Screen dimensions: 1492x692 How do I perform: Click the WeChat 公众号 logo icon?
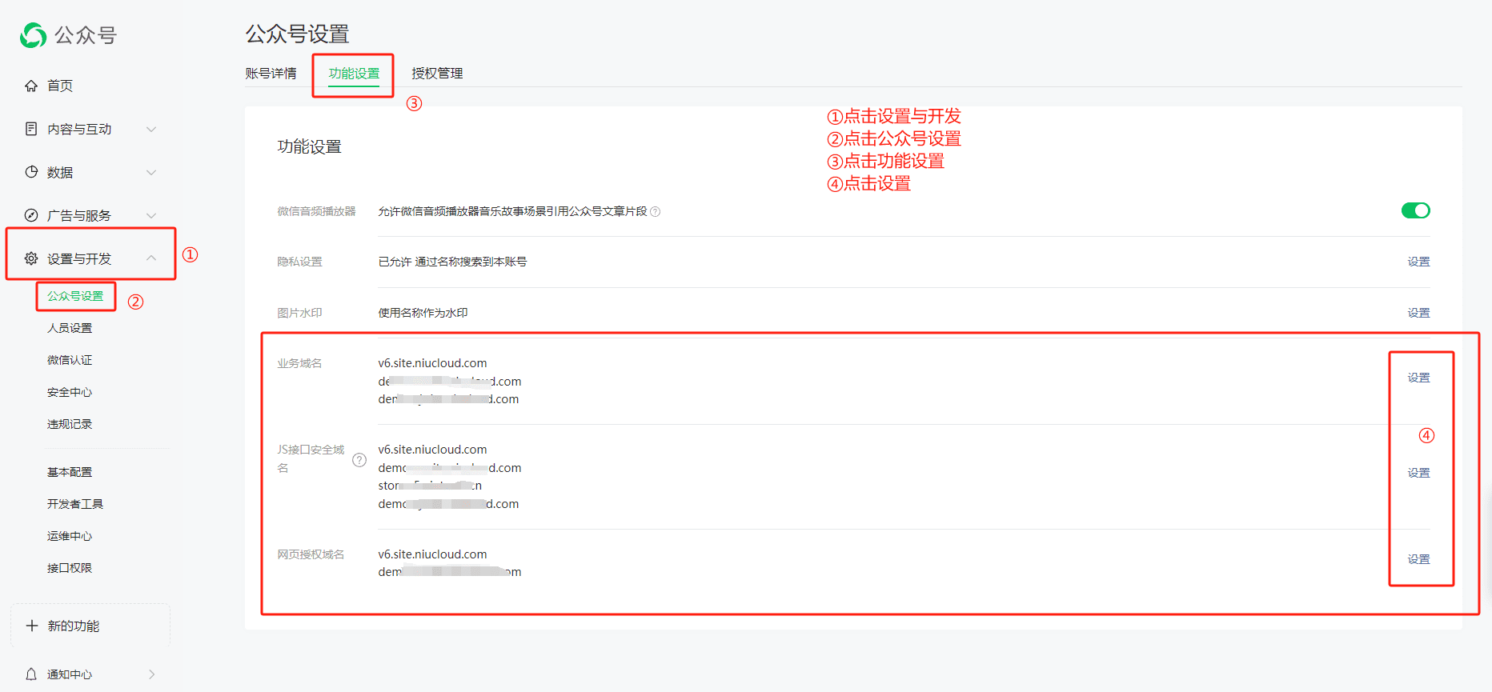click(x=33, y=35)
